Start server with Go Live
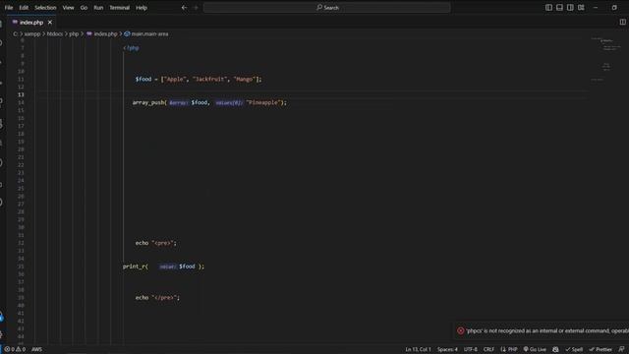Image resolution: width=629 pixels, height=354 pixels. coord(535,349)
